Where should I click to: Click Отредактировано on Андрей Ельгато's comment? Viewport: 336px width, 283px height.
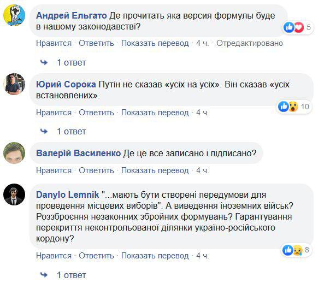250,43
